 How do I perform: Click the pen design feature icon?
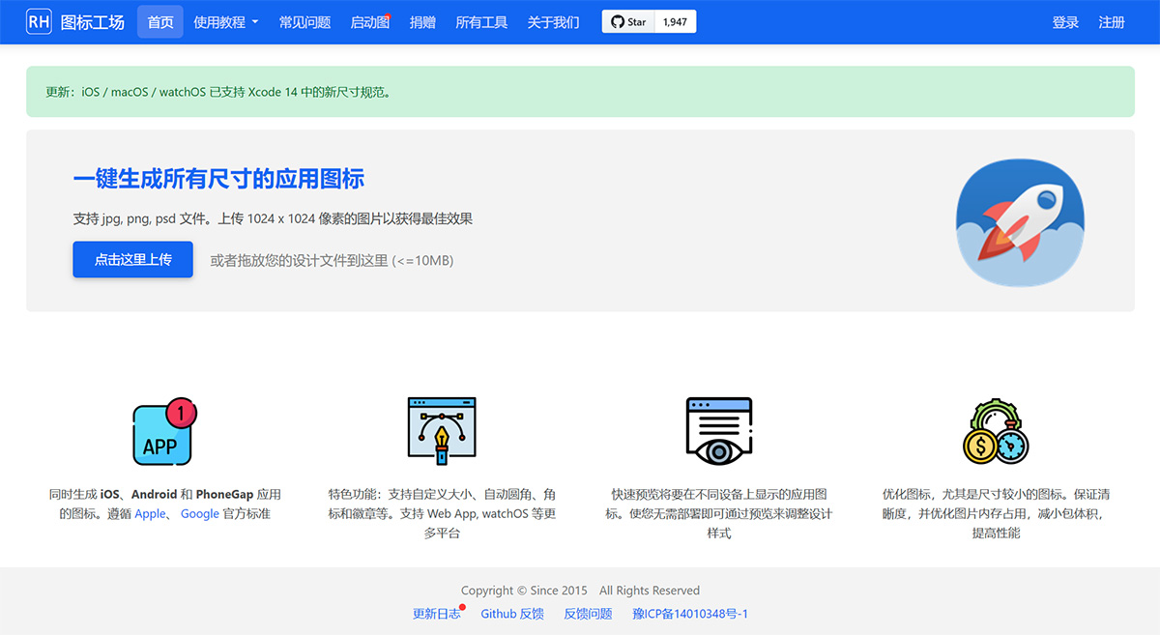point(441,432)
